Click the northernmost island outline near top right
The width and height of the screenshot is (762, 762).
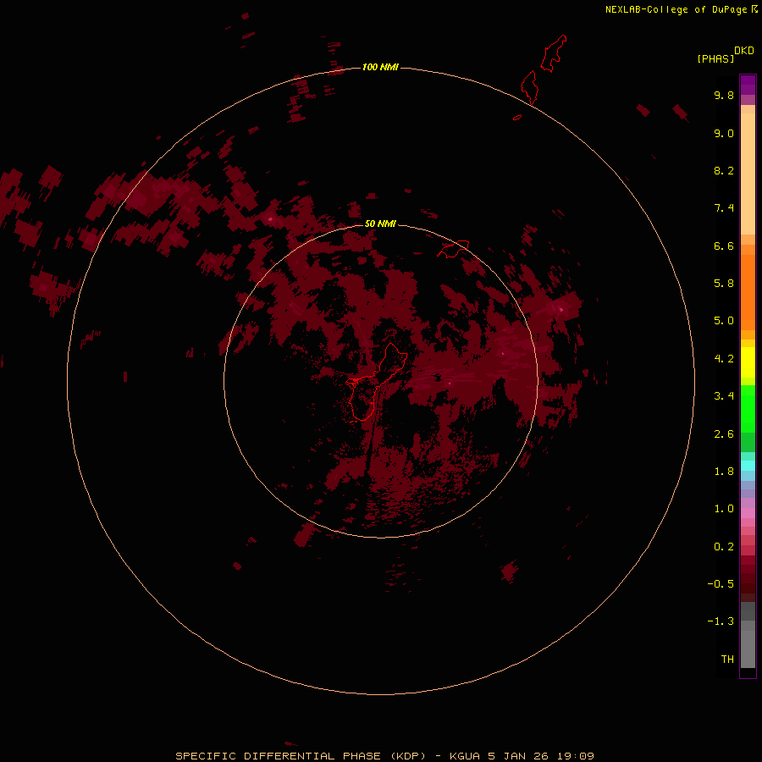point(554,53)
